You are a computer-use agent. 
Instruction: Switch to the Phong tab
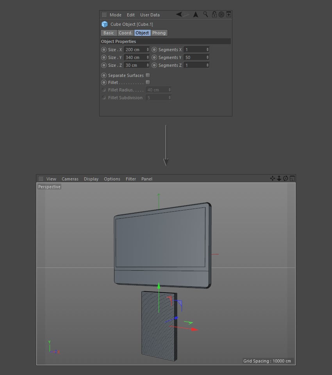point(159,33)
